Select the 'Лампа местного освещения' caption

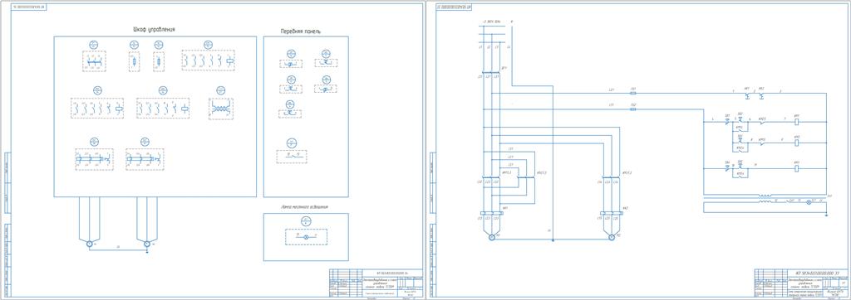click(304, 207)
